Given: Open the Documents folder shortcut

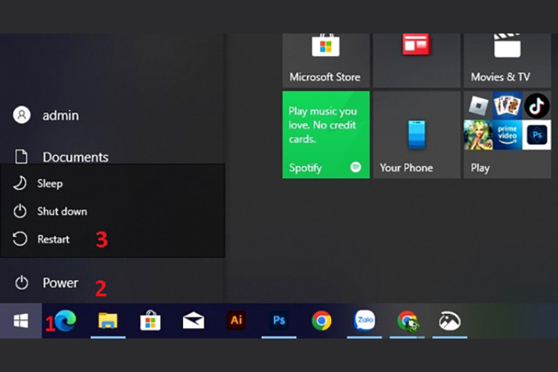Looking at the screenshot, I should point(74,157).
